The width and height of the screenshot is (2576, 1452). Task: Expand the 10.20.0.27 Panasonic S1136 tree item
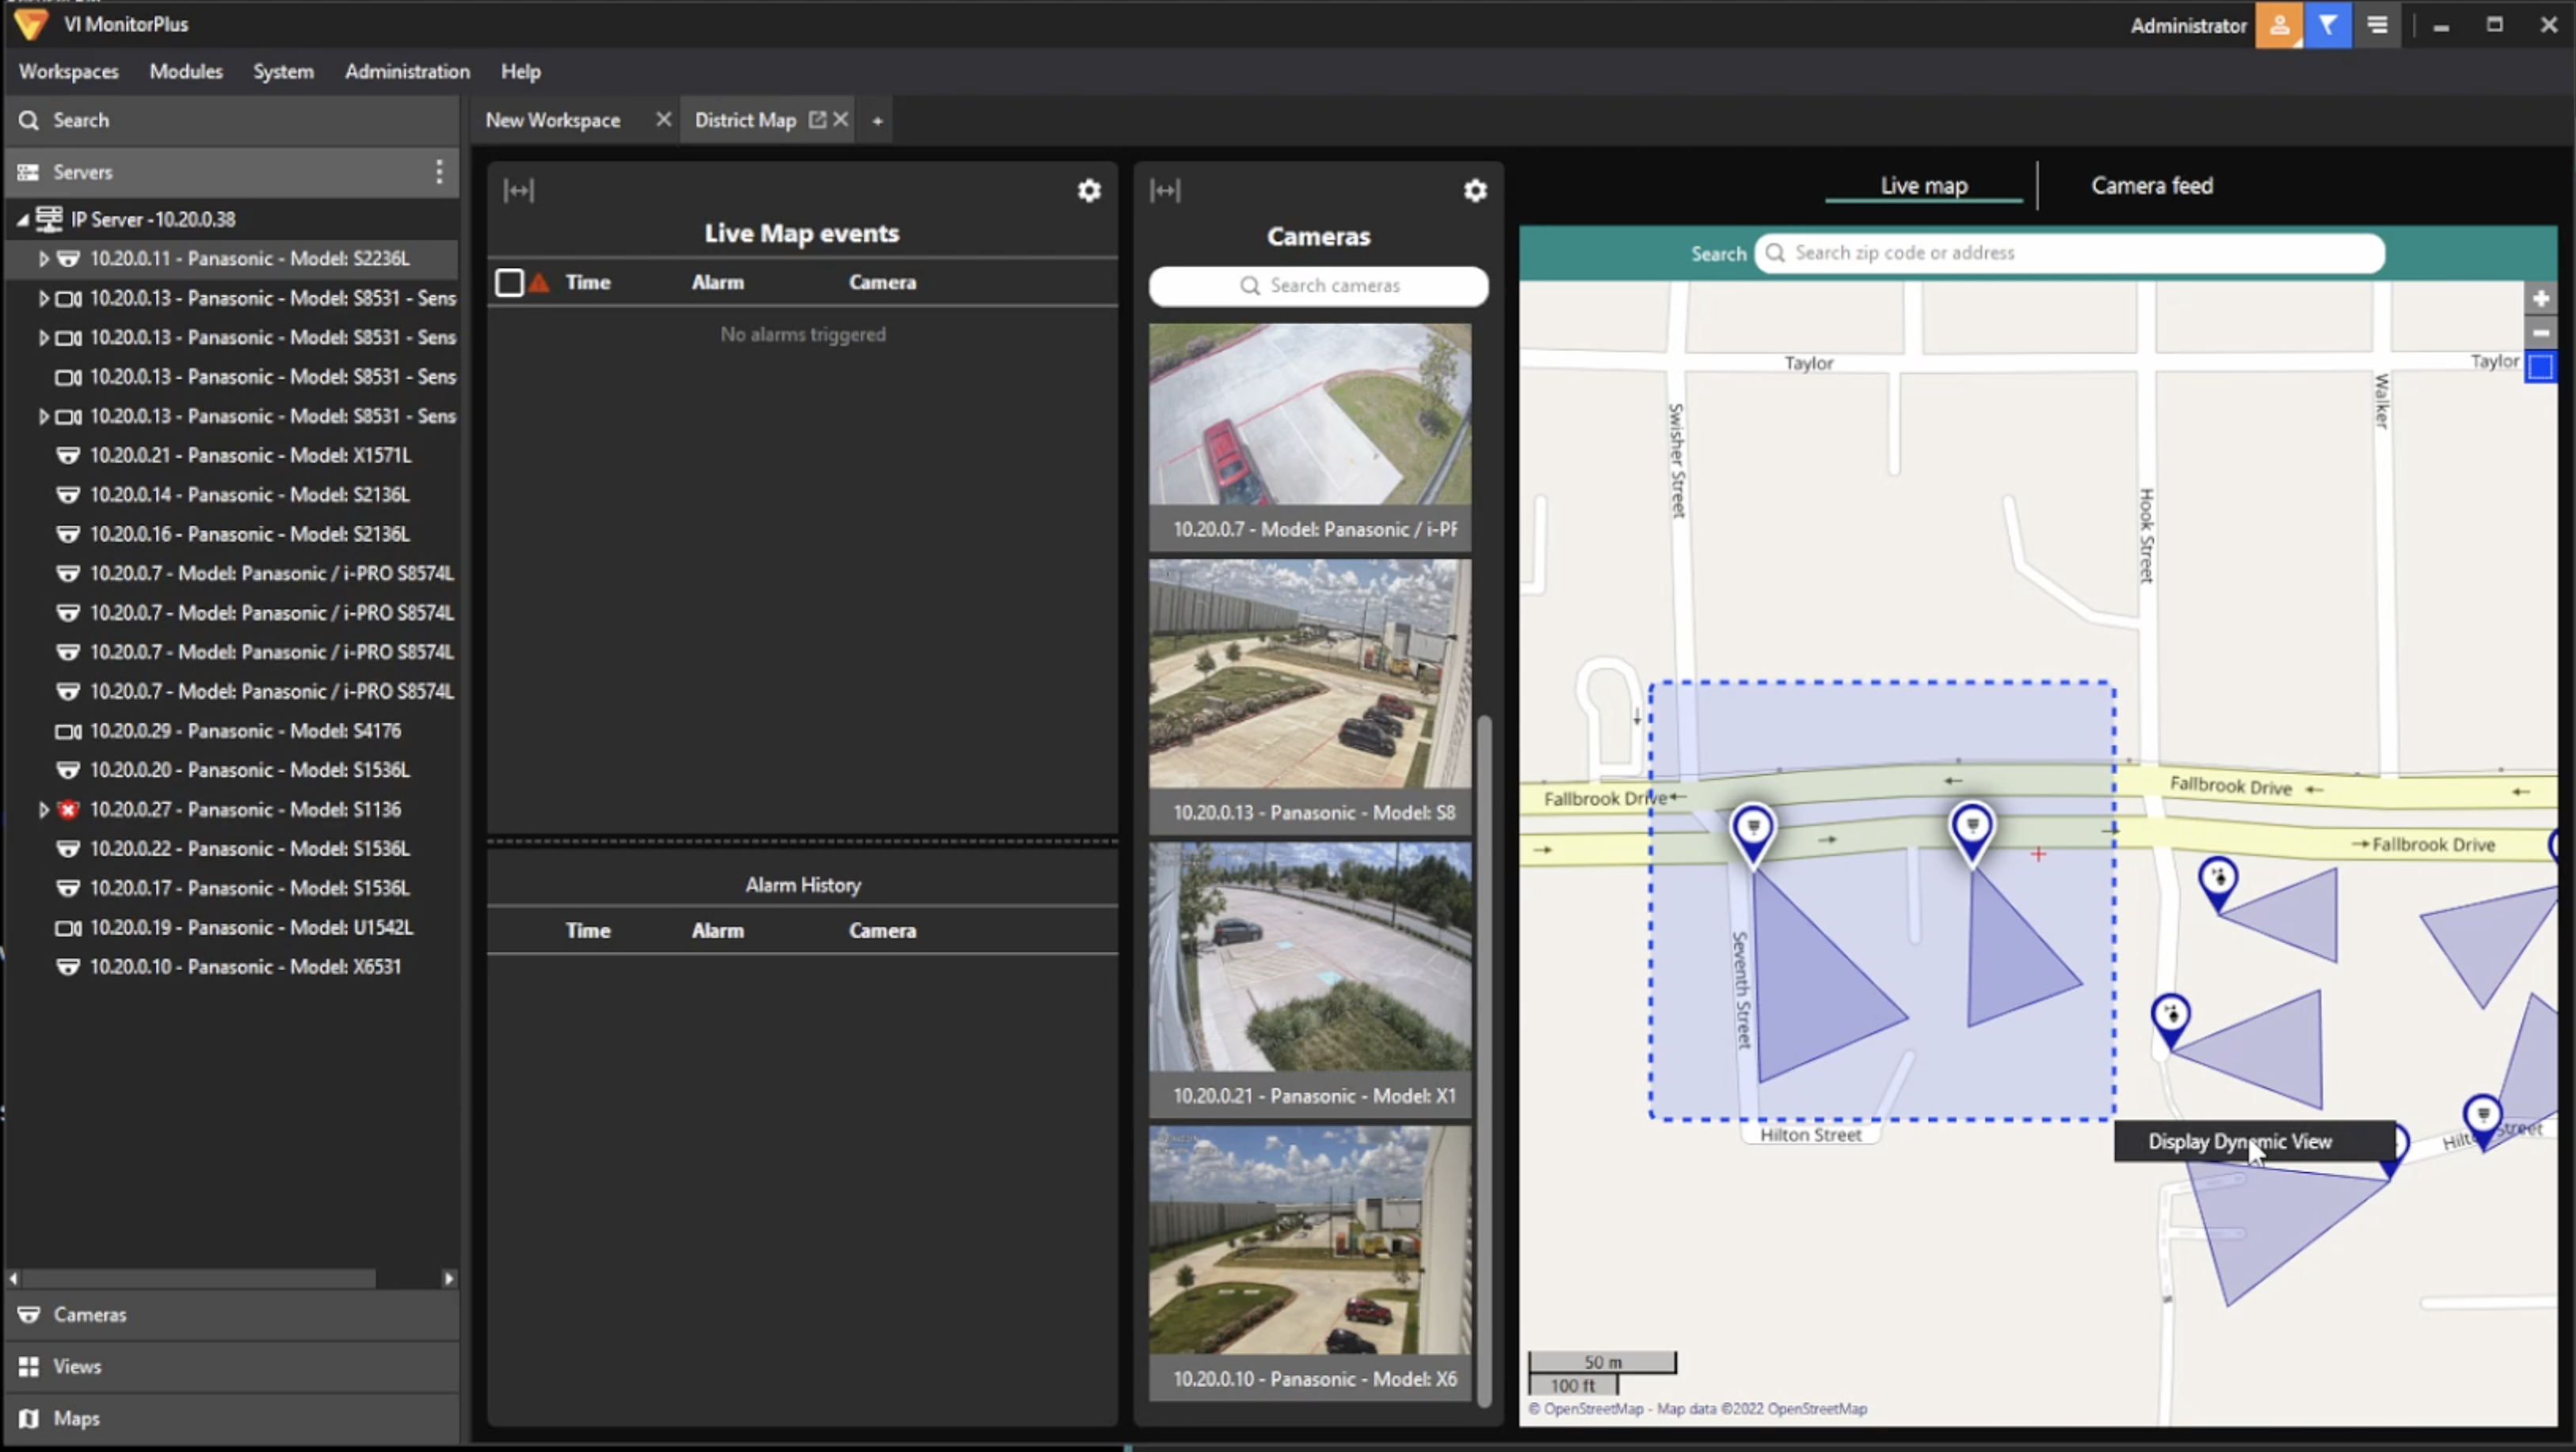(39, 809)
